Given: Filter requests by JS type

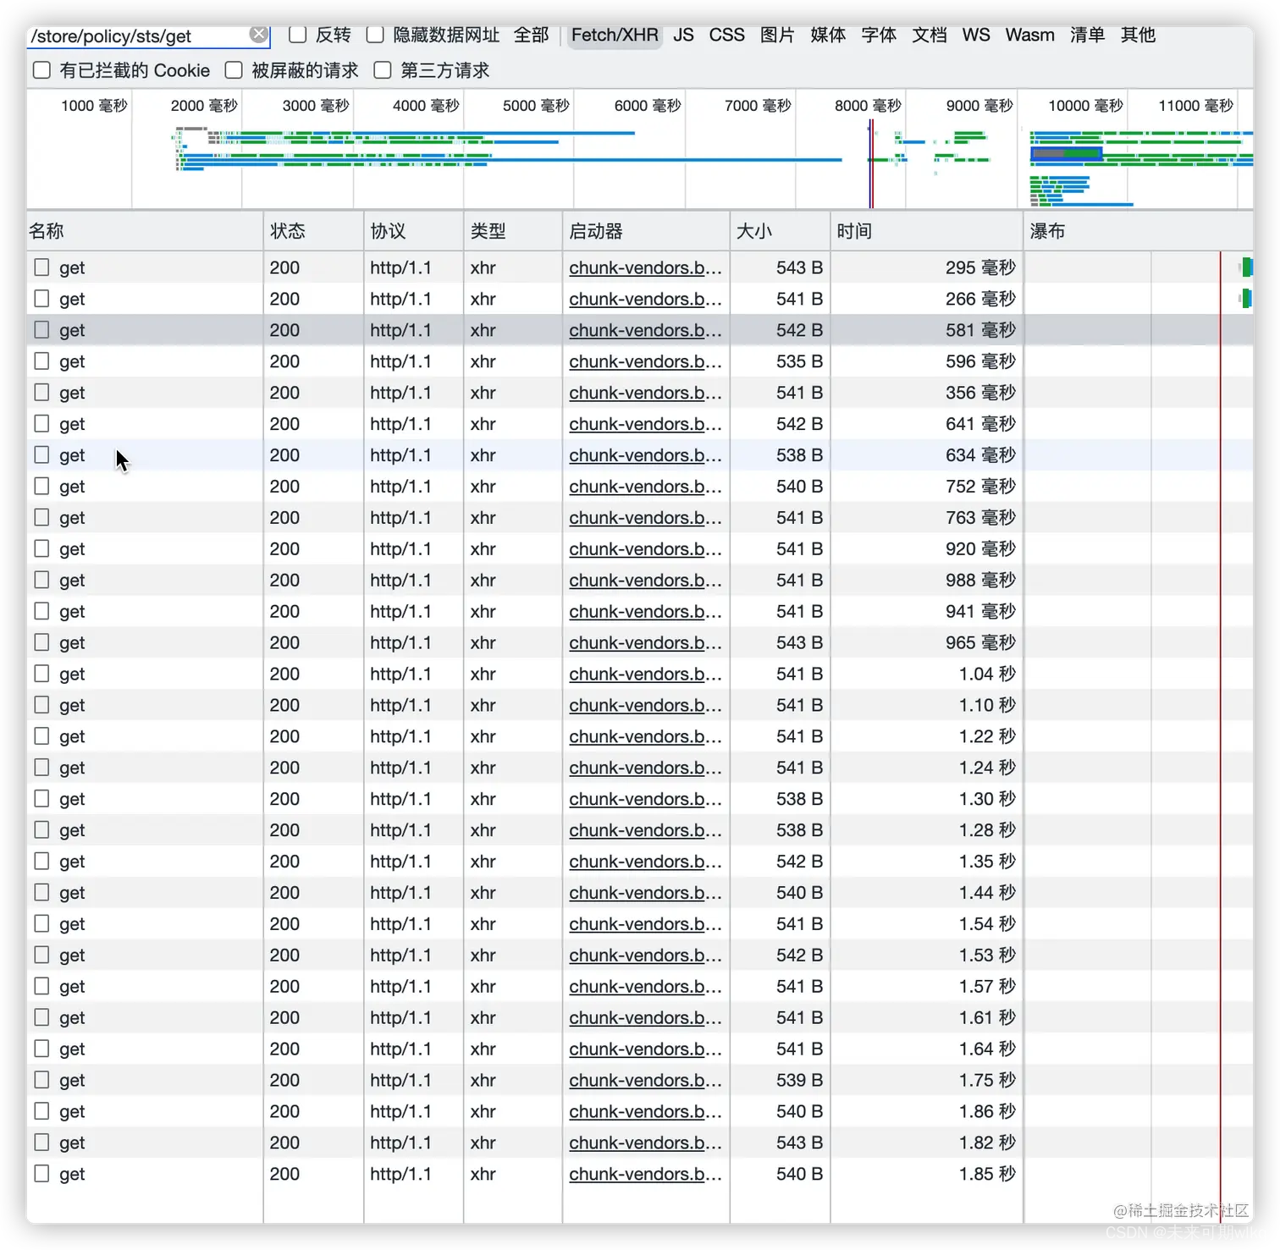Looking at the screenshot, I should point(683,35).
